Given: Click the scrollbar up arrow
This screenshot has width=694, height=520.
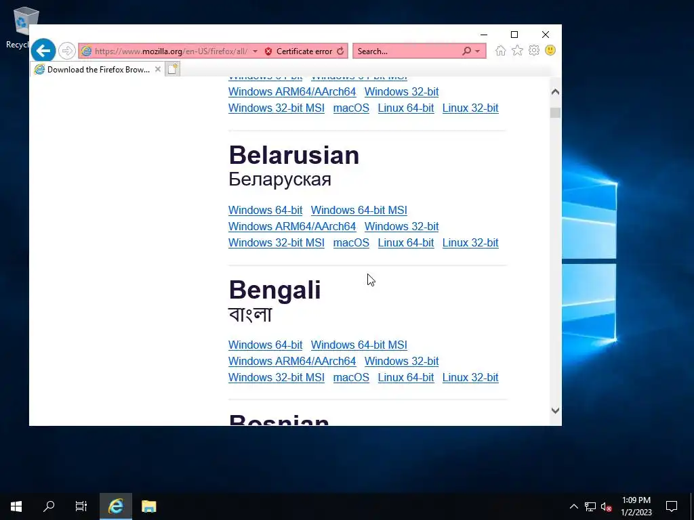Looking at the screenshot, I should click(x=555, y=92).
